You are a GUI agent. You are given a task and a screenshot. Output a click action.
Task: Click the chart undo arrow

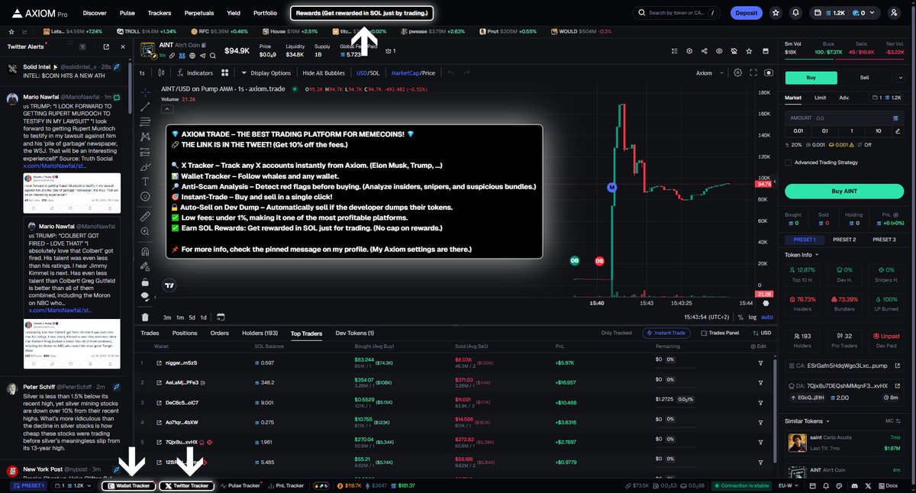point(451,72)
